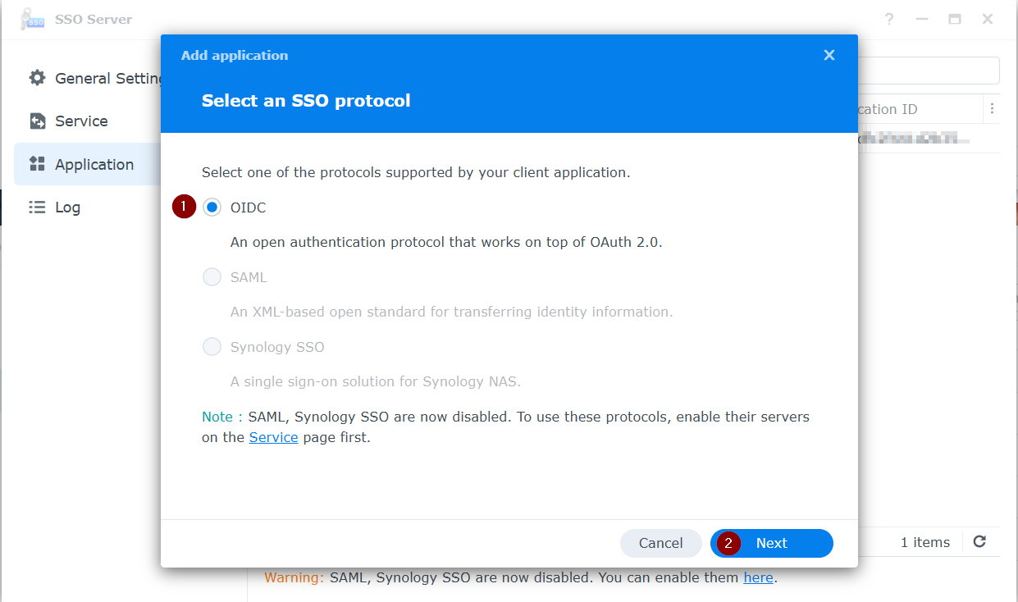This screenshot has height=602, width=1018.
Task: Open help with the question mark icon
Action: (889, 20)
